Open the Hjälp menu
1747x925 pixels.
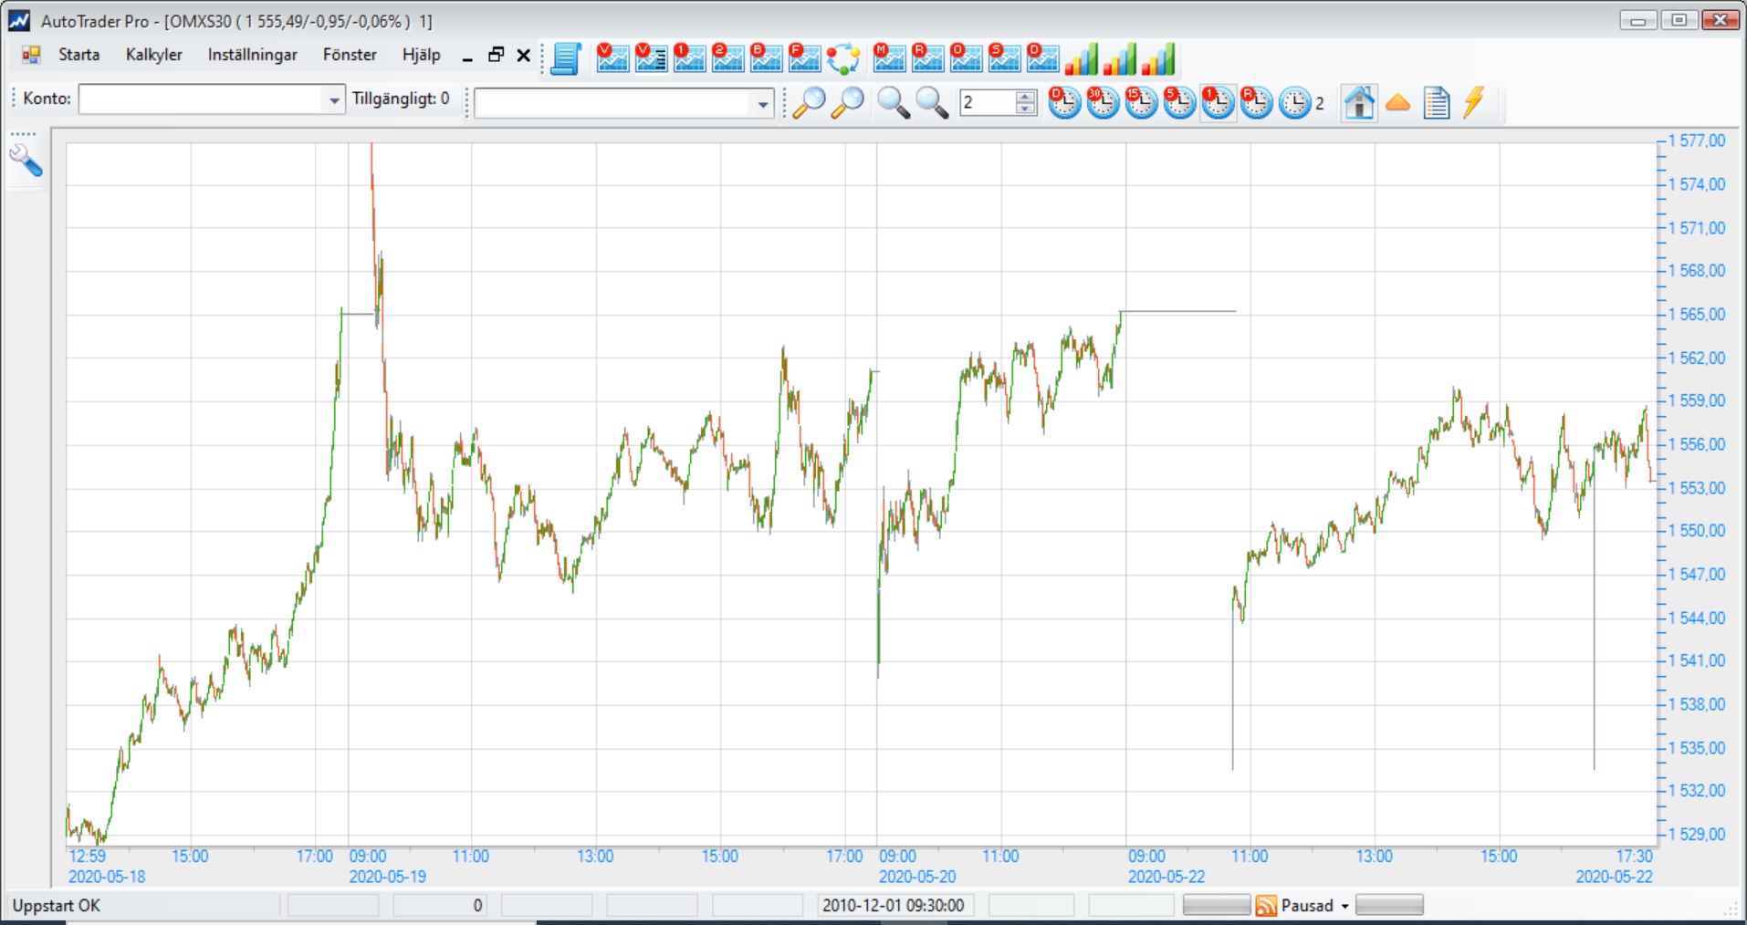click(x=421, y=55)
